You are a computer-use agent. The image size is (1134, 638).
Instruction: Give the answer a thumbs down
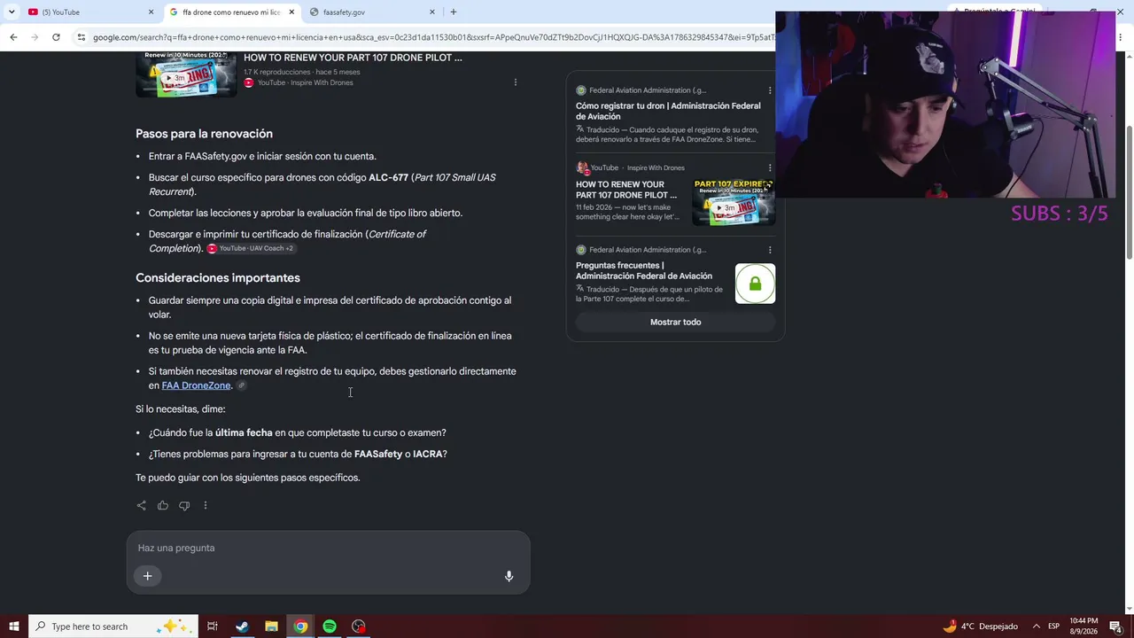point(184,505)
